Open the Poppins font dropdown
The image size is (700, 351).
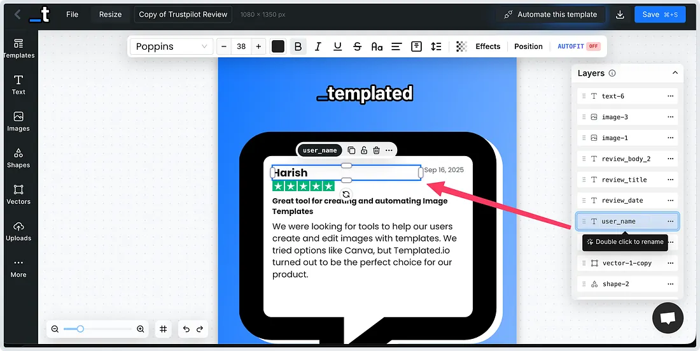pyautogui.click(x=171, y=47)
